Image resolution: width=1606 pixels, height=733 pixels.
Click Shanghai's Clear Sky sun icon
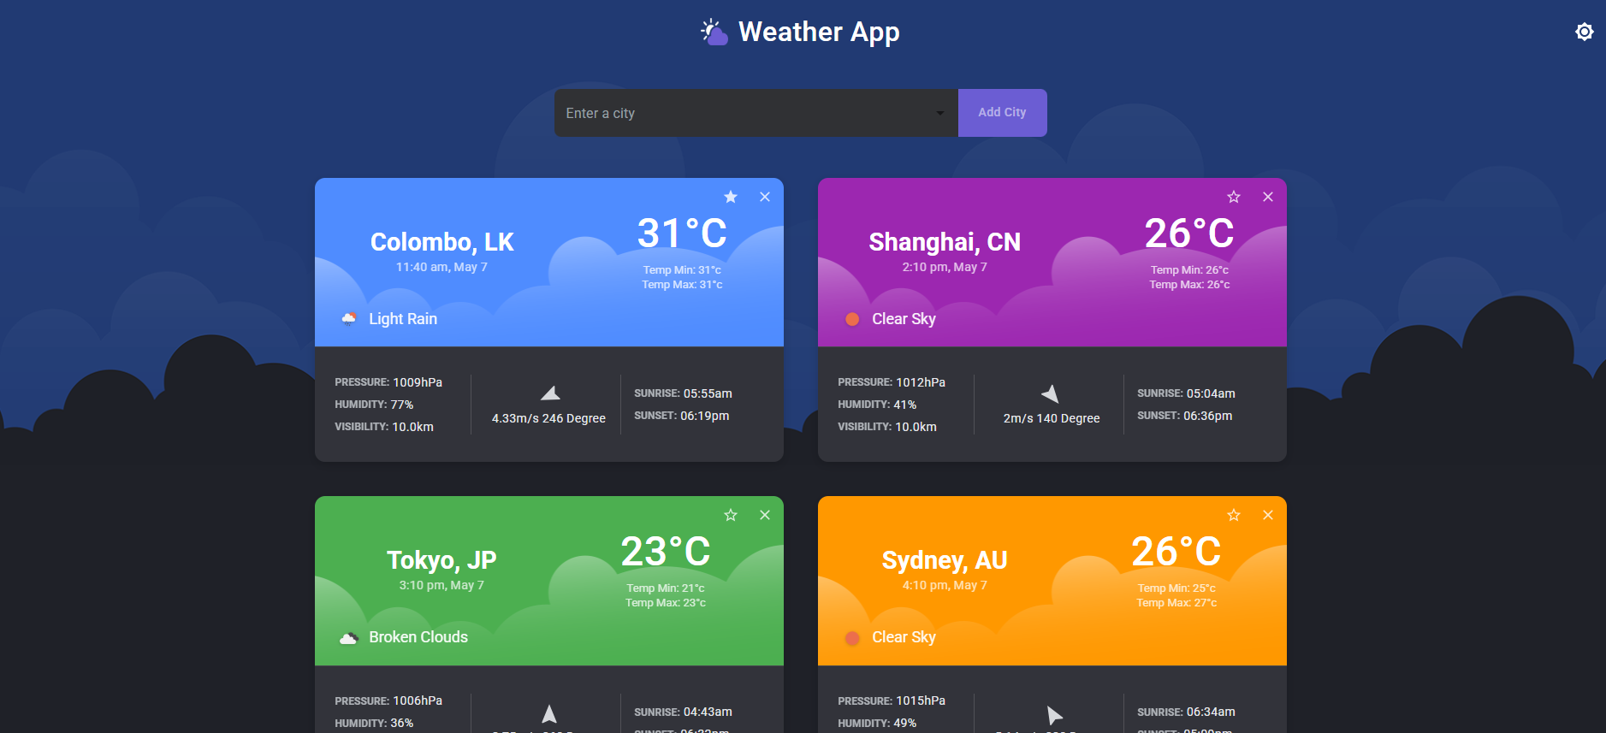point(852,319)
